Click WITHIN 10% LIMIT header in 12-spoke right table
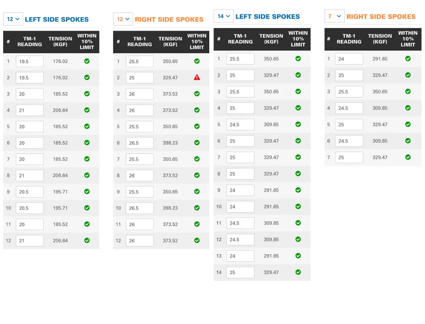Image resolution: width=425 pixels, height=324 pixels. [197, 41]
